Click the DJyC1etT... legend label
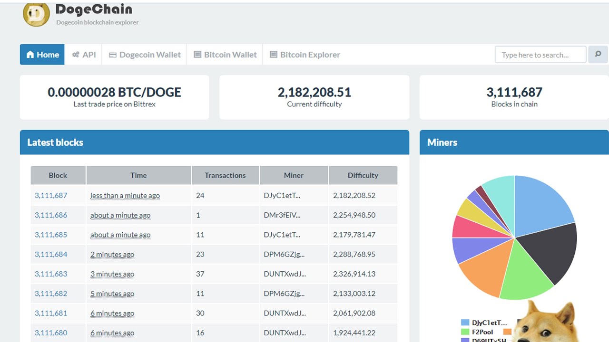The height and width of the screenshot is (342, 609). 490,323
